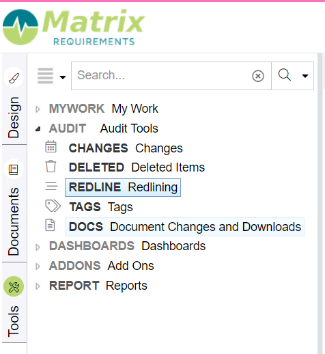Click the document icon beside DOCS
Image resolution: width=325 pixels, height=354 pixels.
[x=50, y=225]
